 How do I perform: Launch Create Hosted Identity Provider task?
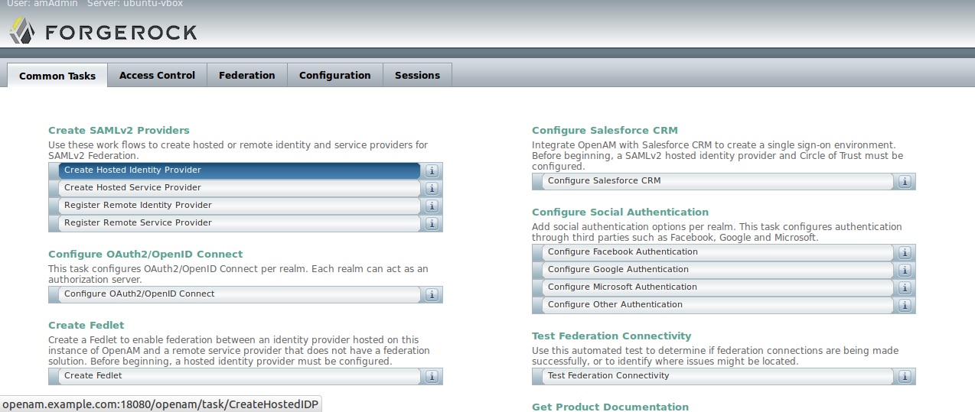point(240,170)
